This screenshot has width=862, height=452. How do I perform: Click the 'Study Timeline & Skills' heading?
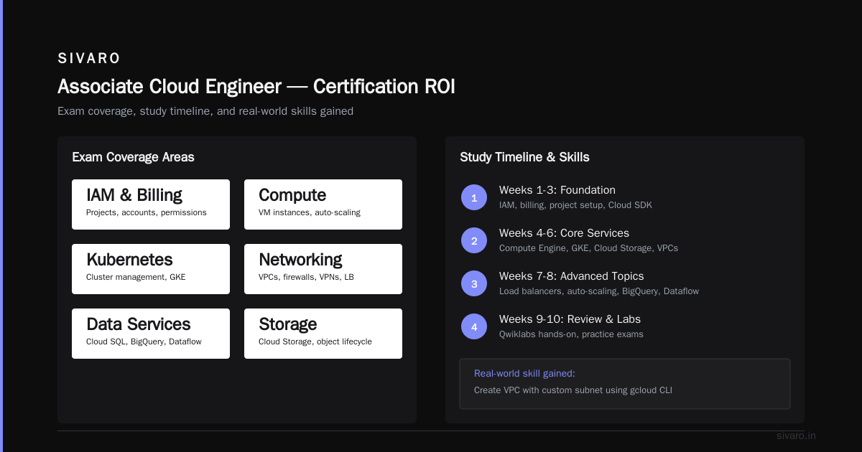tap(524, 157)
